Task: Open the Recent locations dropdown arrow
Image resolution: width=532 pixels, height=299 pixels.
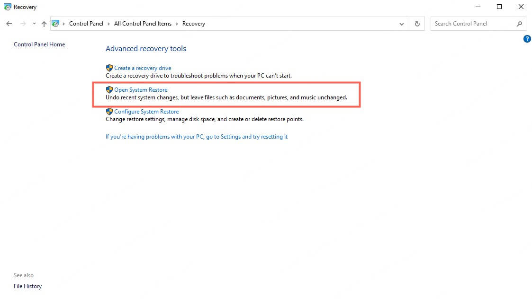Action: pos(34,24)
